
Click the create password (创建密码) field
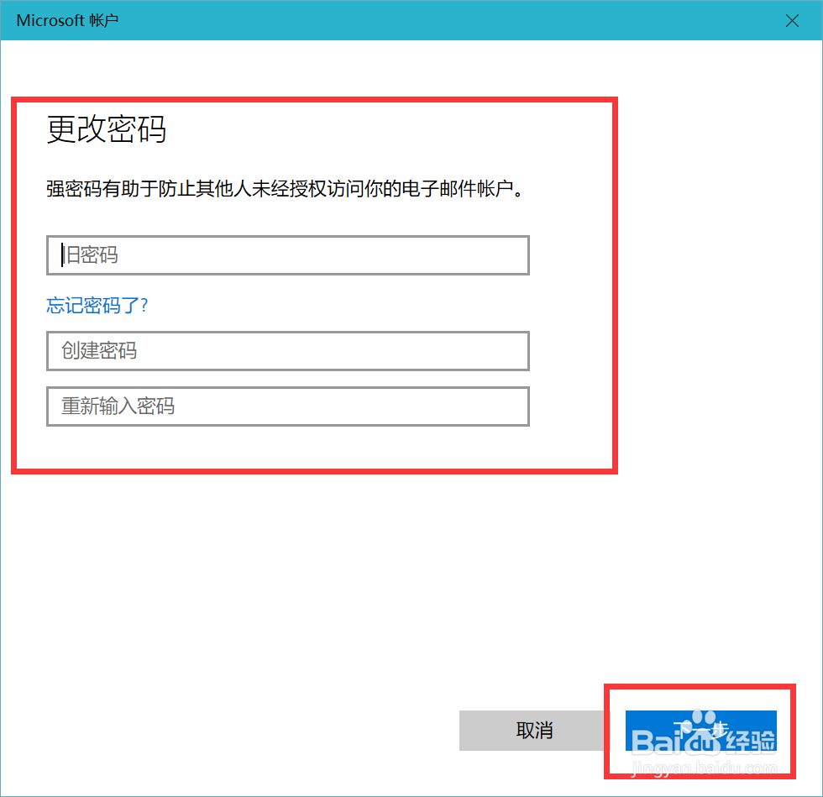pyautogui.click(x=287, y=351)
